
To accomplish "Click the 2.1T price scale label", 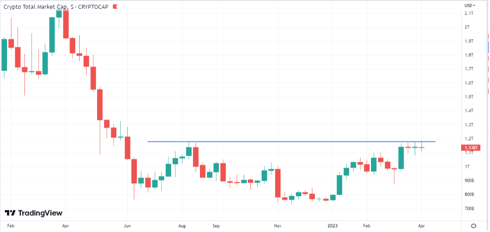I will [469, 13].
